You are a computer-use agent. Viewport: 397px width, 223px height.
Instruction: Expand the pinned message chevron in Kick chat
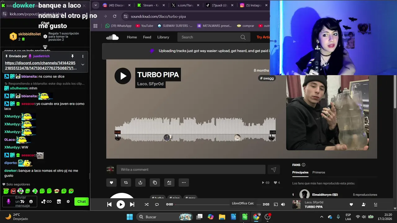click(83, 64)
